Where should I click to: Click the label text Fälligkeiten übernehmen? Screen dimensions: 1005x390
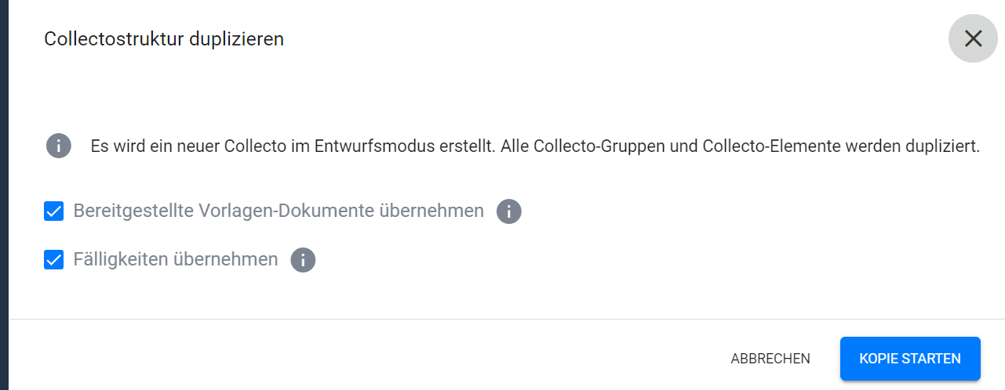pyautogui.click(x=176, y=259)
